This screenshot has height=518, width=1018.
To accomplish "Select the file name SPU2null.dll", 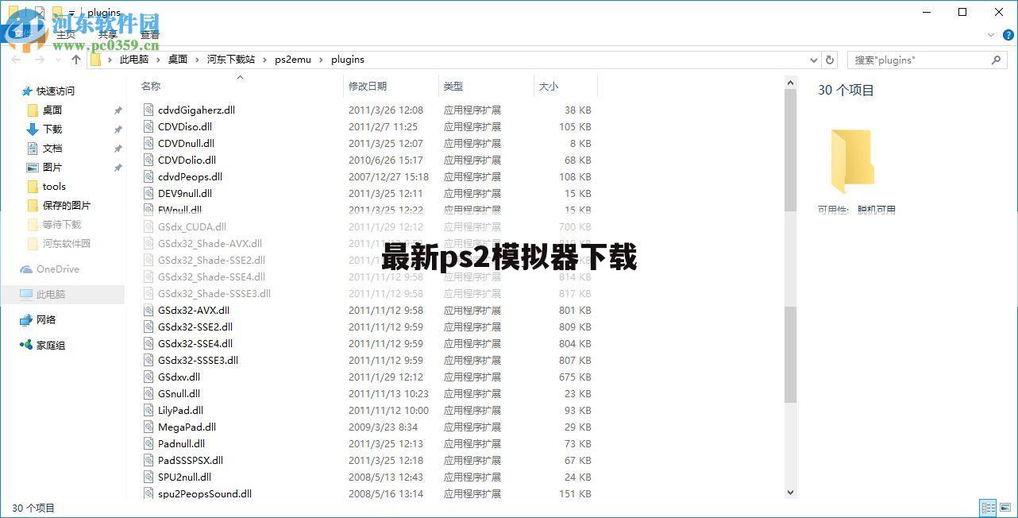I will click(184, 477).
